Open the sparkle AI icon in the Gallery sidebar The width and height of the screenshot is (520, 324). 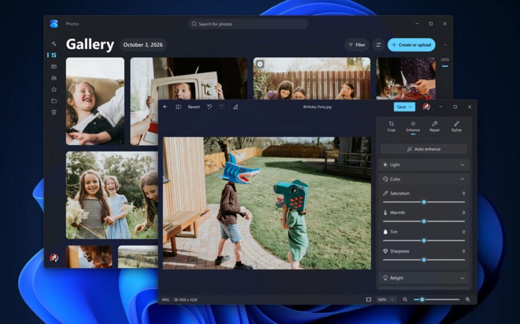click(54, 43)
